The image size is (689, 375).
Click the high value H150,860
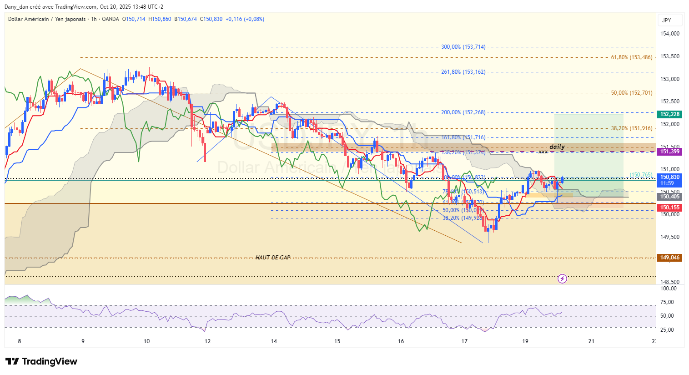[x=160, y=19]
